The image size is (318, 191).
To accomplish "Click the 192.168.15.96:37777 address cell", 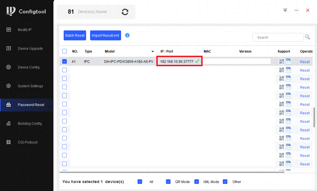I will click(176, 61).
